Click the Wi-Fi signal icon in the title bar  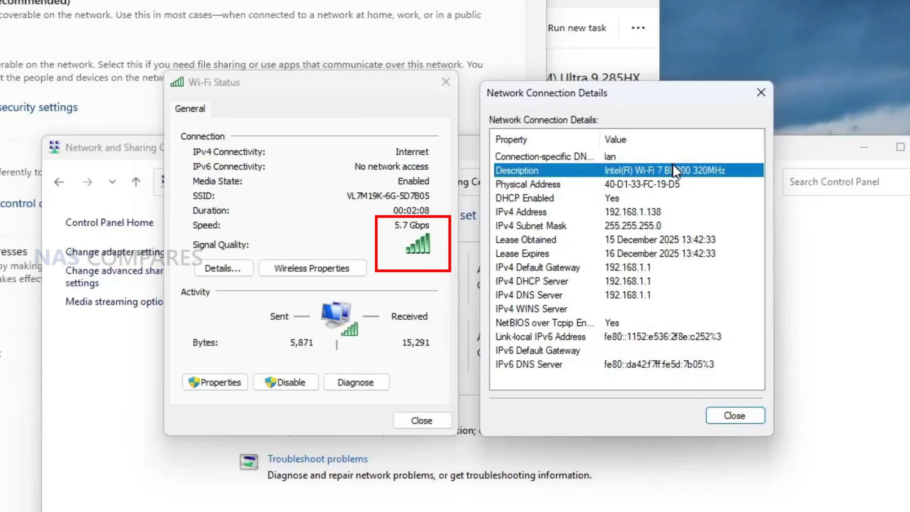(x=177, y=82)
